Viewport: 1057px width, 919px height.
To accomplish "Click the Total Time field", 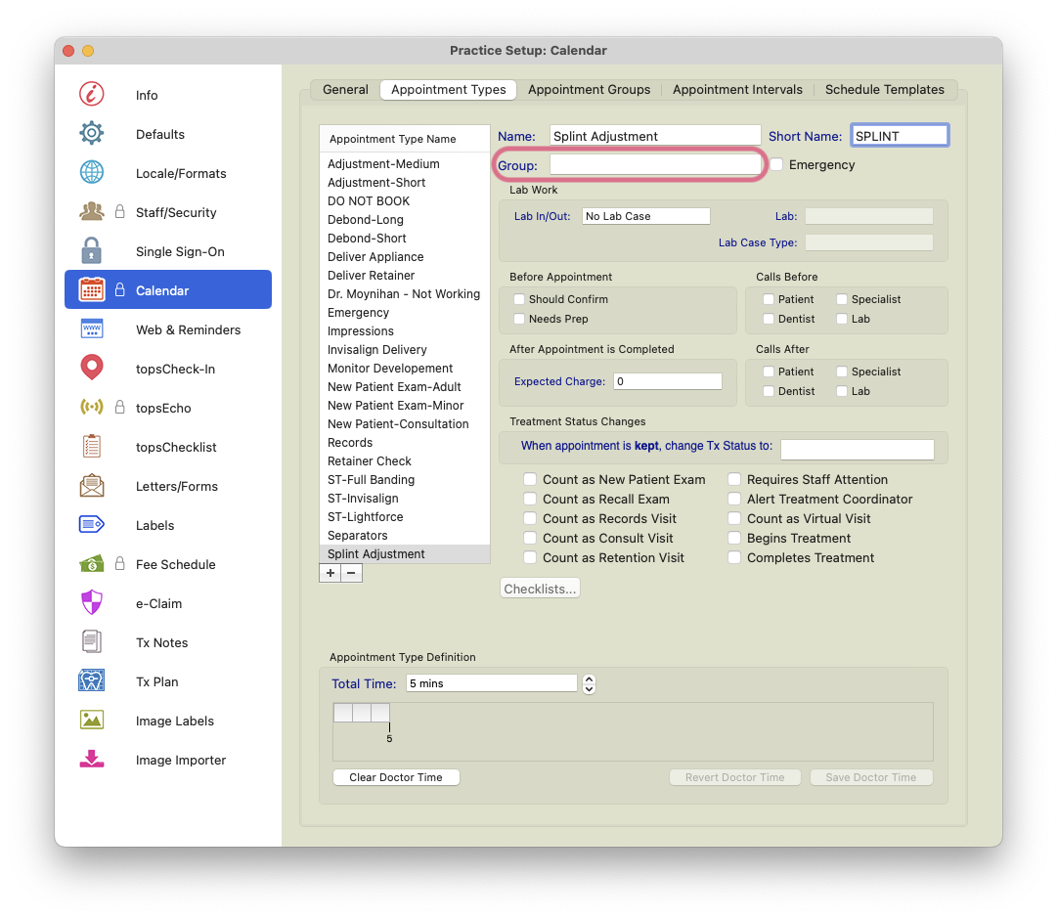I will click(x=492, y=683).
